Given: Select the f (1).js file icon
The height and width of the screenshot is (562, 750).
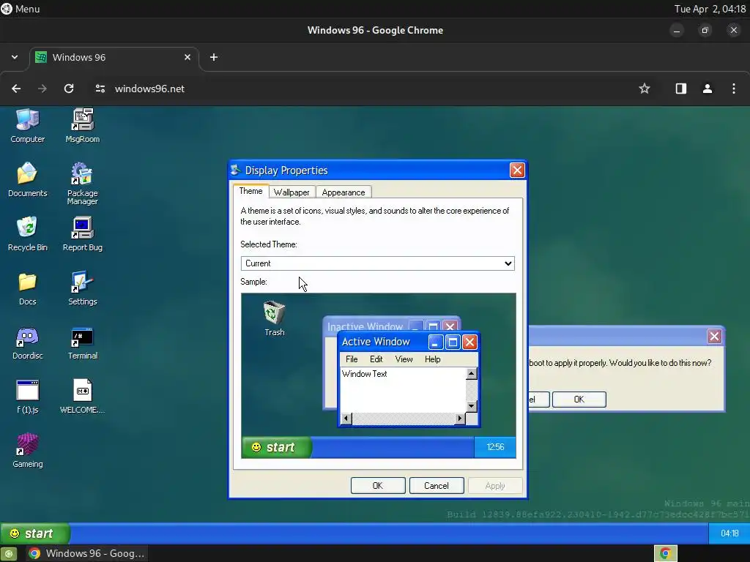Looking at the screenshot, I should click(x=27, y=397).
